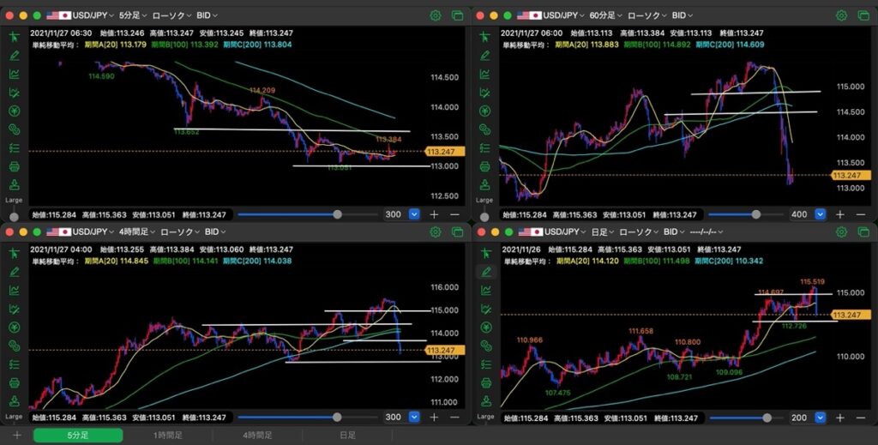Open the bar count arrow beside 400
The image size is (878, 445).
click(x=821, y=214)
